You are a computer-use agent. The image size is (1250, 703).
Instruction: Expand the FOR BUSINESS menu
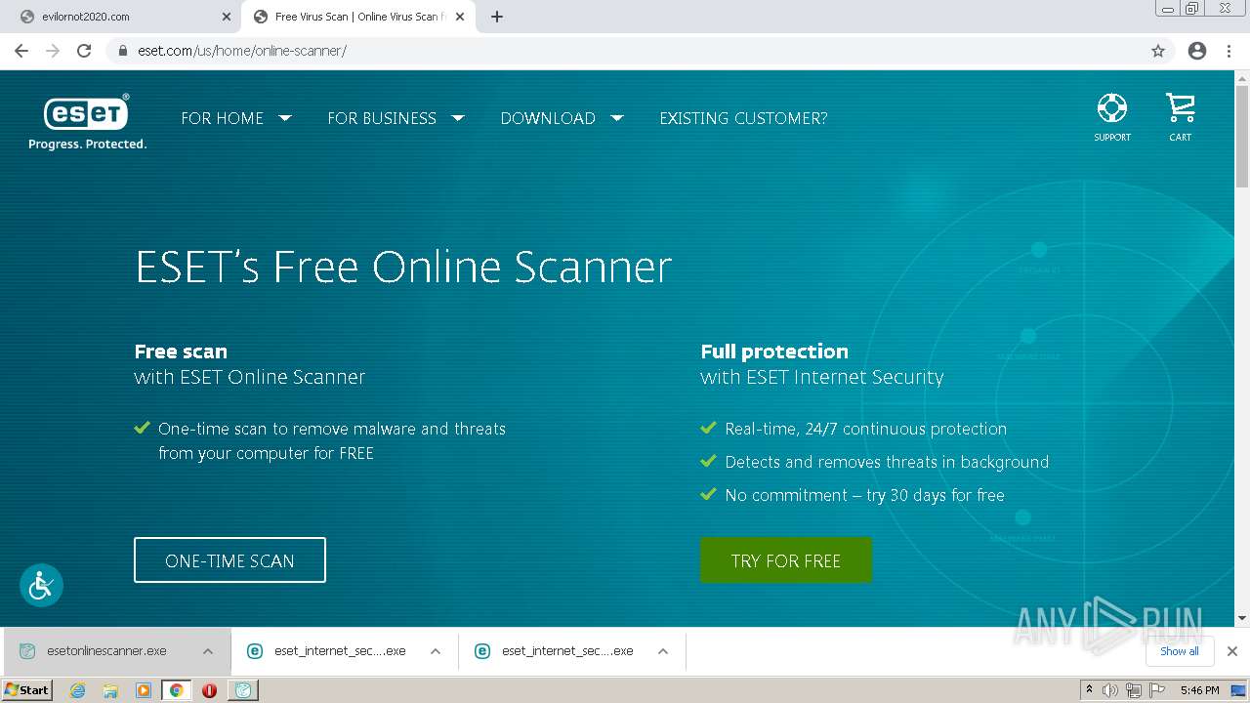(396, 118)
